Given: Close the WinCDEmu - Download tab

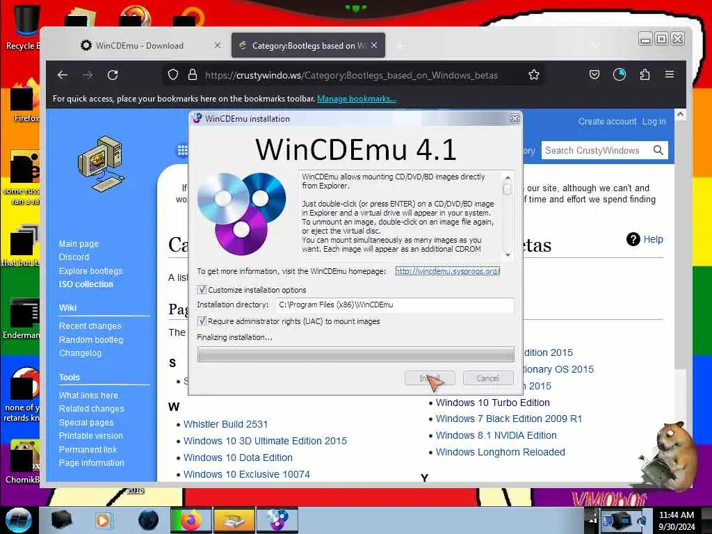Looking at the screenshot, I should tap(218, 45).
